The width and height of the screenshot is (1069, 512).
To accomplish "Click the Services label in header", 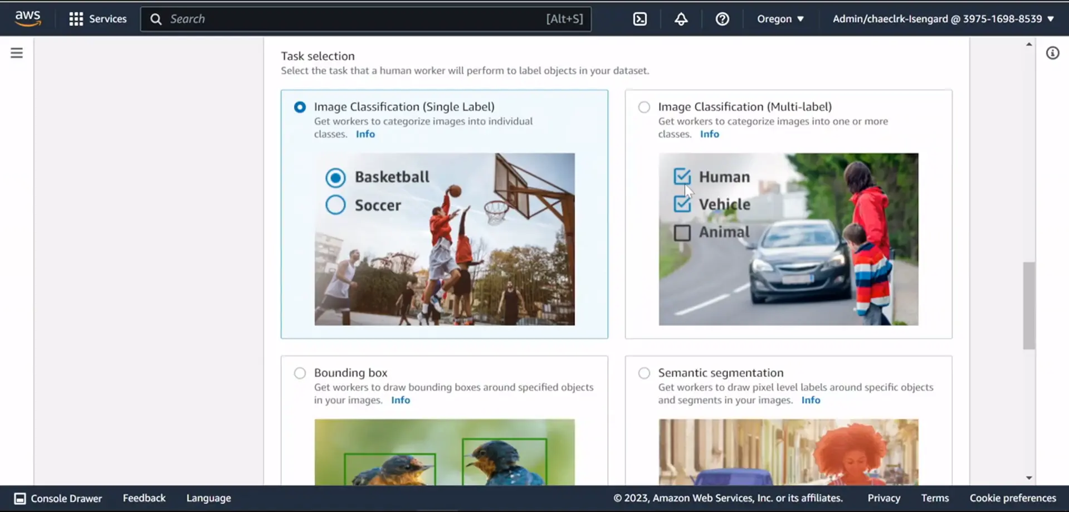I will (x=108, y=19).
